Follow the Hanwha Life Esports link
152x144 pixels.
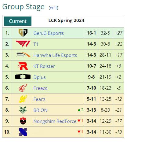55,55
